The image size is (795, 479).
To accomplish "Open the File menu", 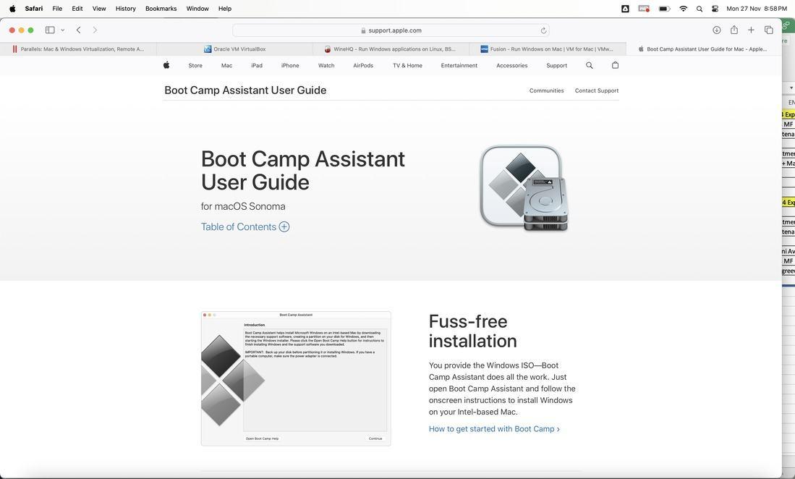I will coord(57,9).
